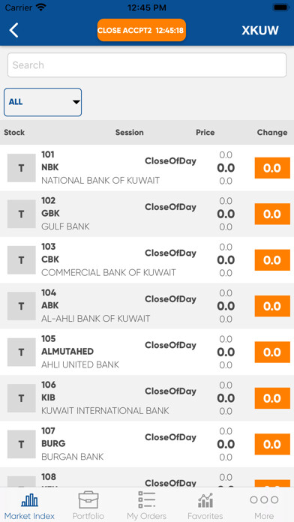Sort by the Change column header
Screen dimensions: 294x522
272,133
